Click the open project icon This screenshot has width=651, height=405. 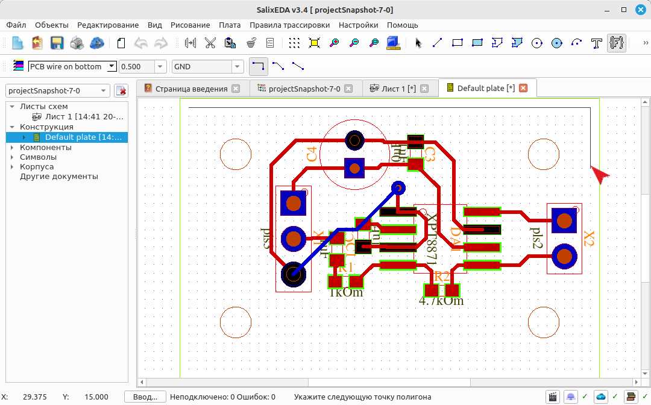point(37,43)
